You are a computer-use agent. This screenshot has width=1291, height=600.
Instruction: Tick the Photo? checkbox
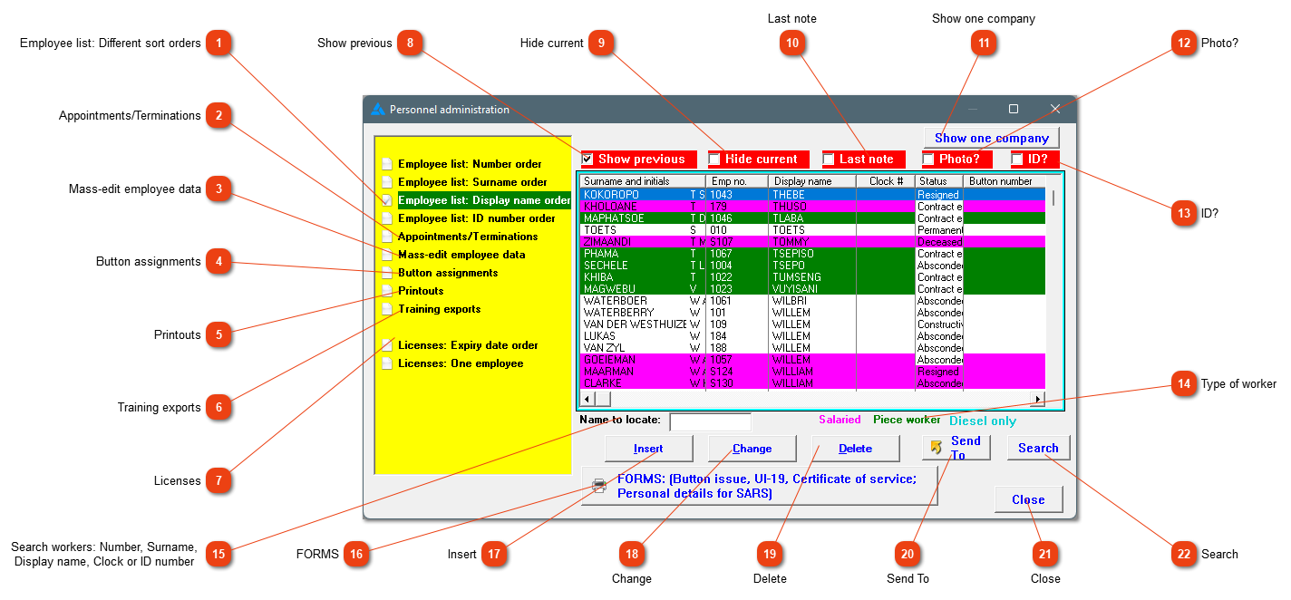point(928,160)
